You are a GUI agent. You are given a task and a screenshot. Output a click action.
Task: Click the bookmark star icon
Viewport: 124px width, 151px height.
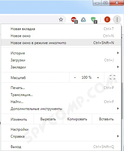click(x=61, y=19)
